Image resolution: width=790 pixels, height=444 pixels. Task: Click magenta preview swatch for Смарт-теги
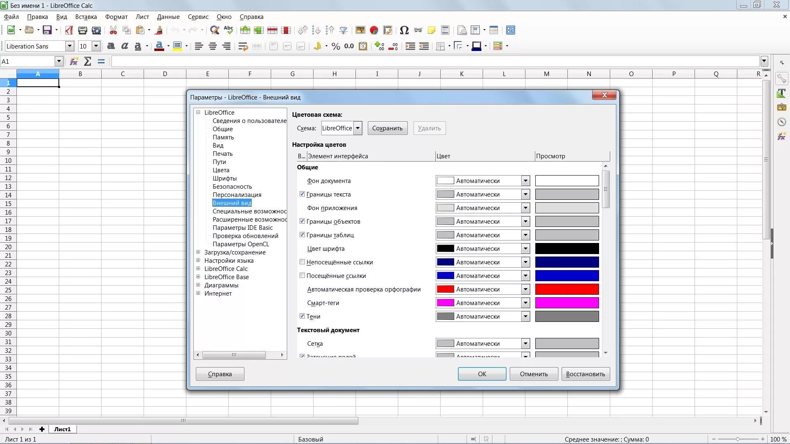point(567,303)
